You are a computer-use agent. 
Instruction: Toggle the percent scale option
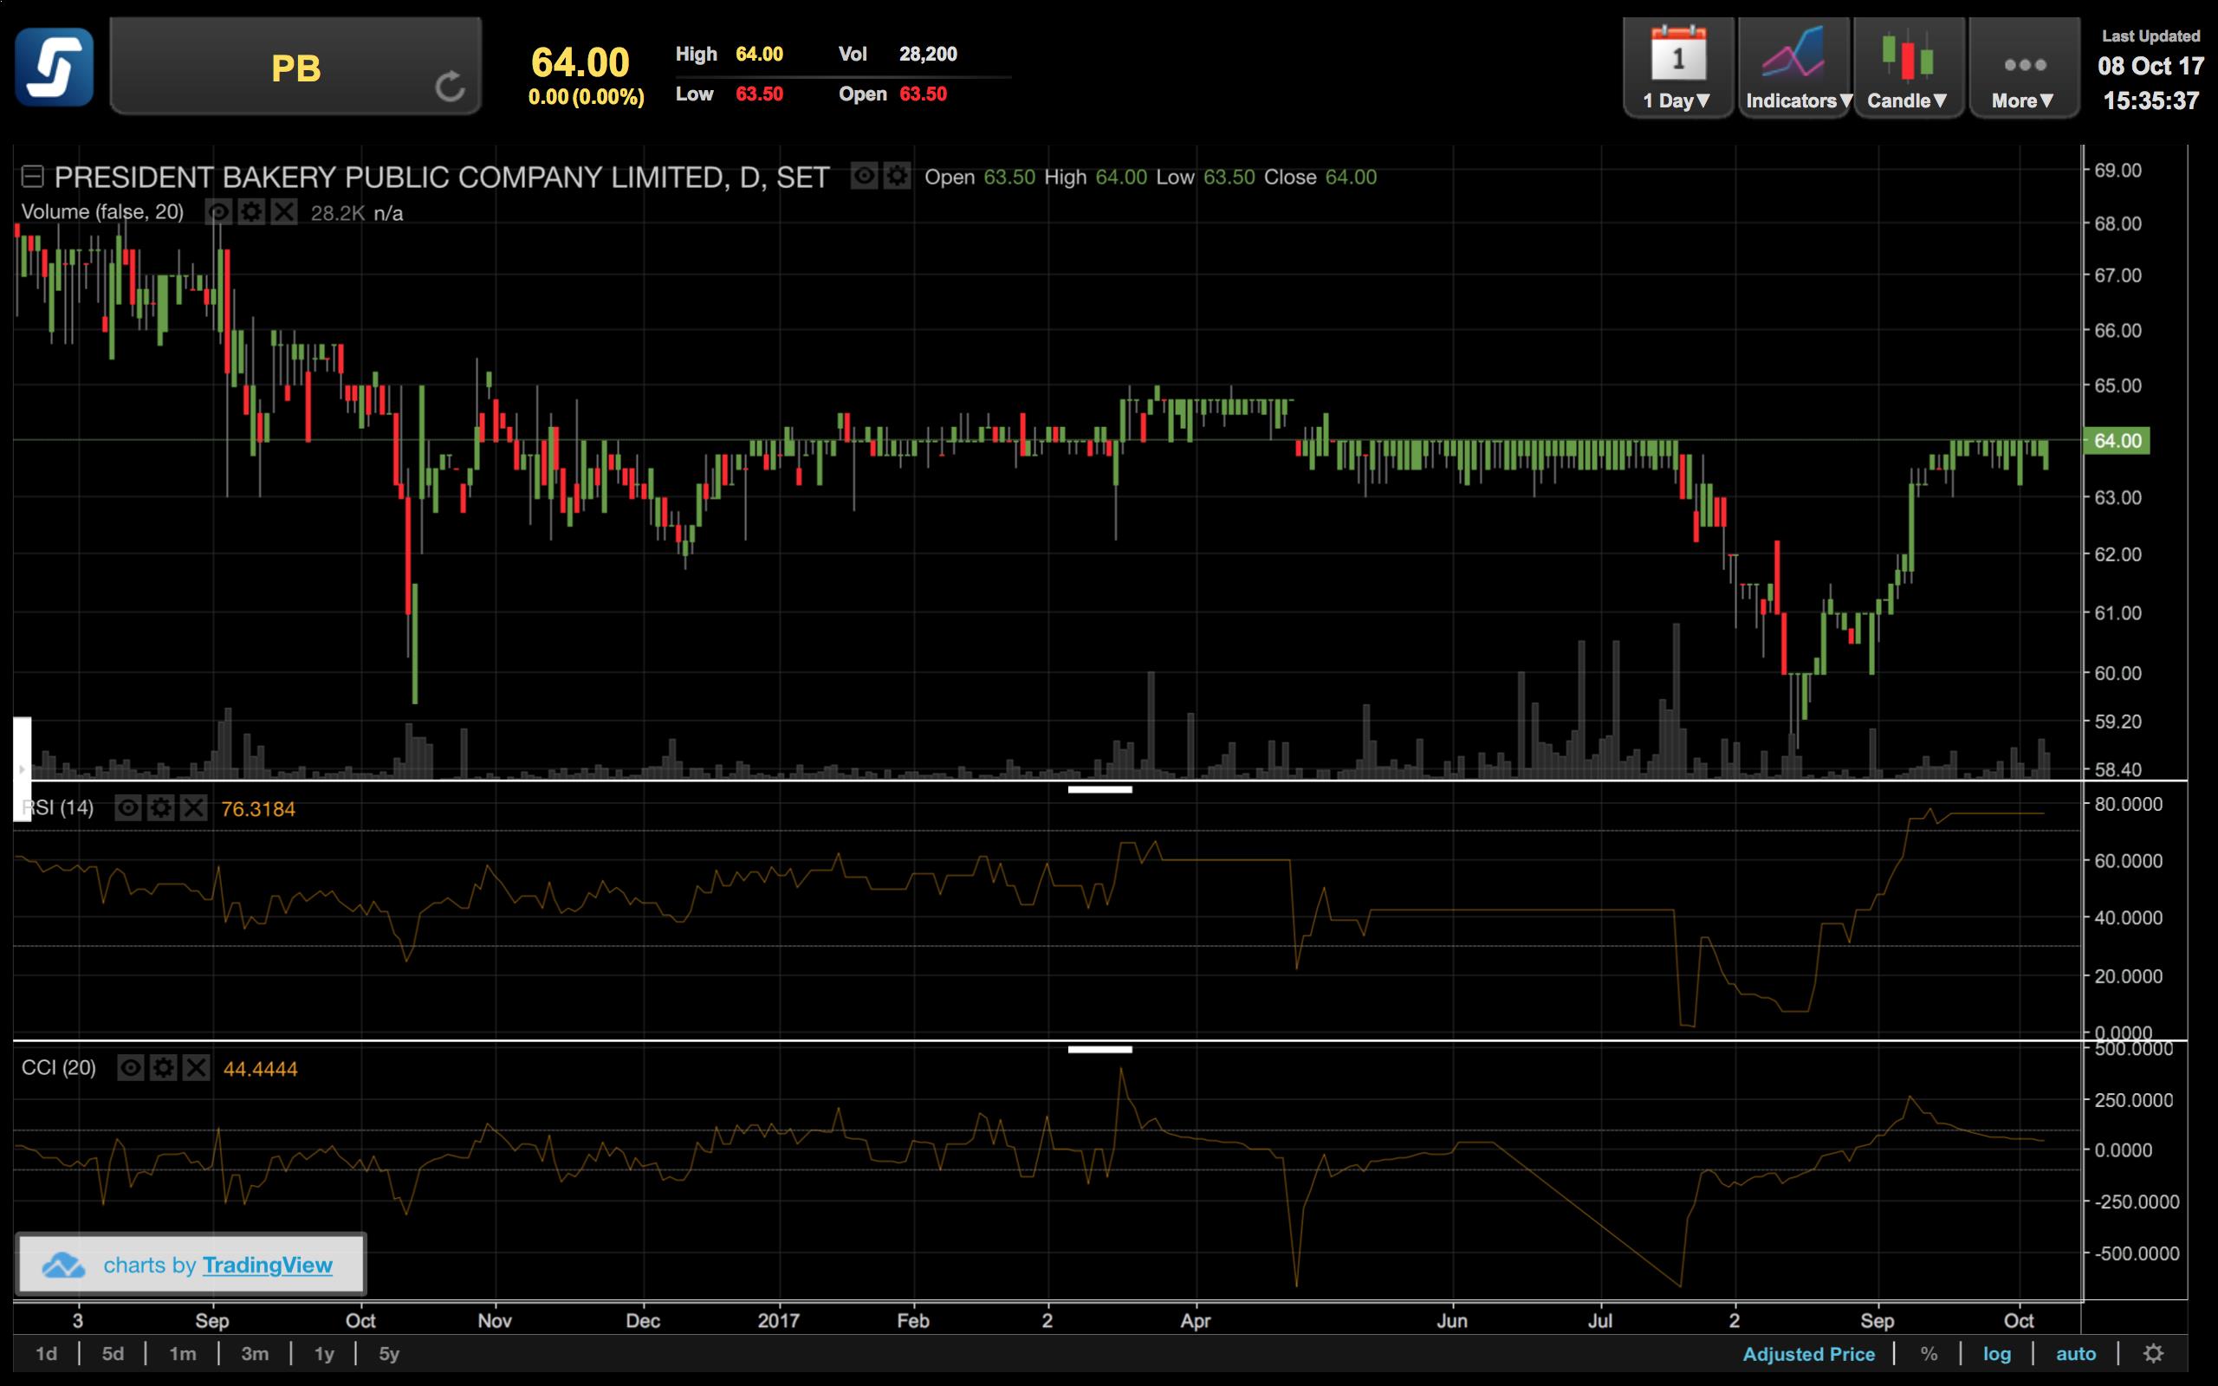[x=1929, y=1354]
